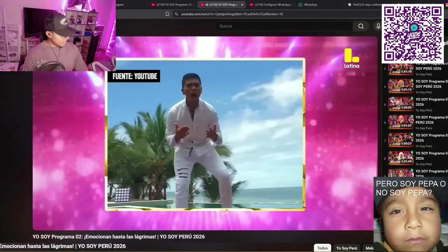Select the currently playing YO SOY Programa tab
The height and width of the screenshot is (252, 448).
coord(222,5)
